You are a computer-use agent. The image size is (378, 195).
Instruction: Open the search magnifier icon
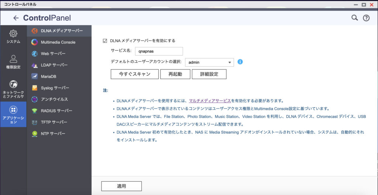(354, 18)
